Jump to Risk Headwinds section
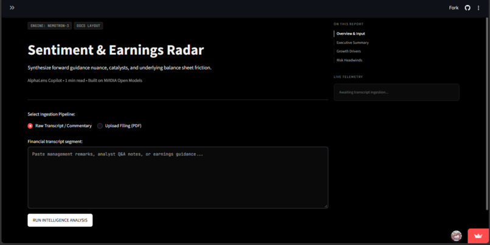Image resolution: width=490 pixels, height=245 pixels. [x=350, y=60]
